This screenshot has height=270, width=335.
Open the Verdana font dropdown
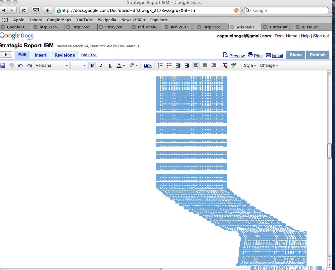[52, 66]
